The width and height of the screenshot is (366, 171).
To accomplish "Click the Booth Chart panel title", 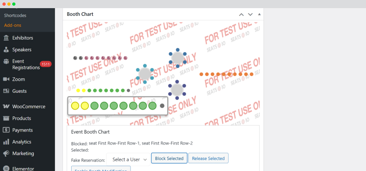I will coord(80,14).
